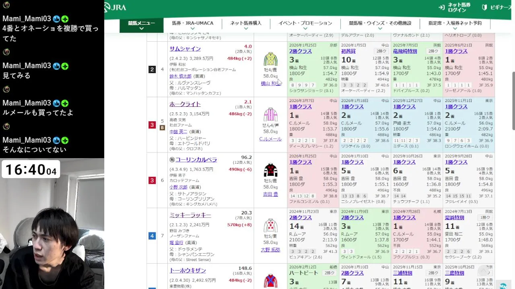Click the JRA logo in the header
This screenshot has width=515, height=289.
pos(115,7)
